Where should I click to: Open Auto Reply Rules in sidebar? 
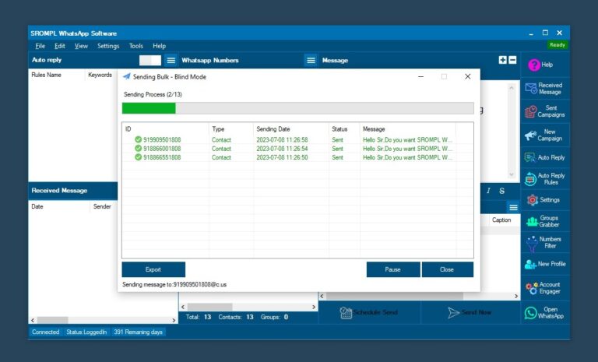pyautogui.click(x=531, y=178)
